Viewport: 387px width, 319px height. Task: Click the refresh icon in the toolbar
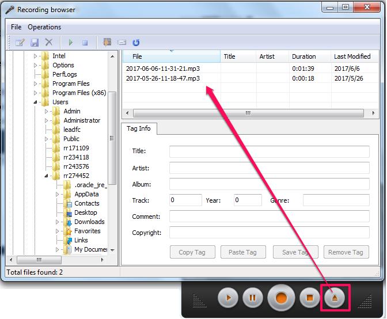(x=136, y=43)
